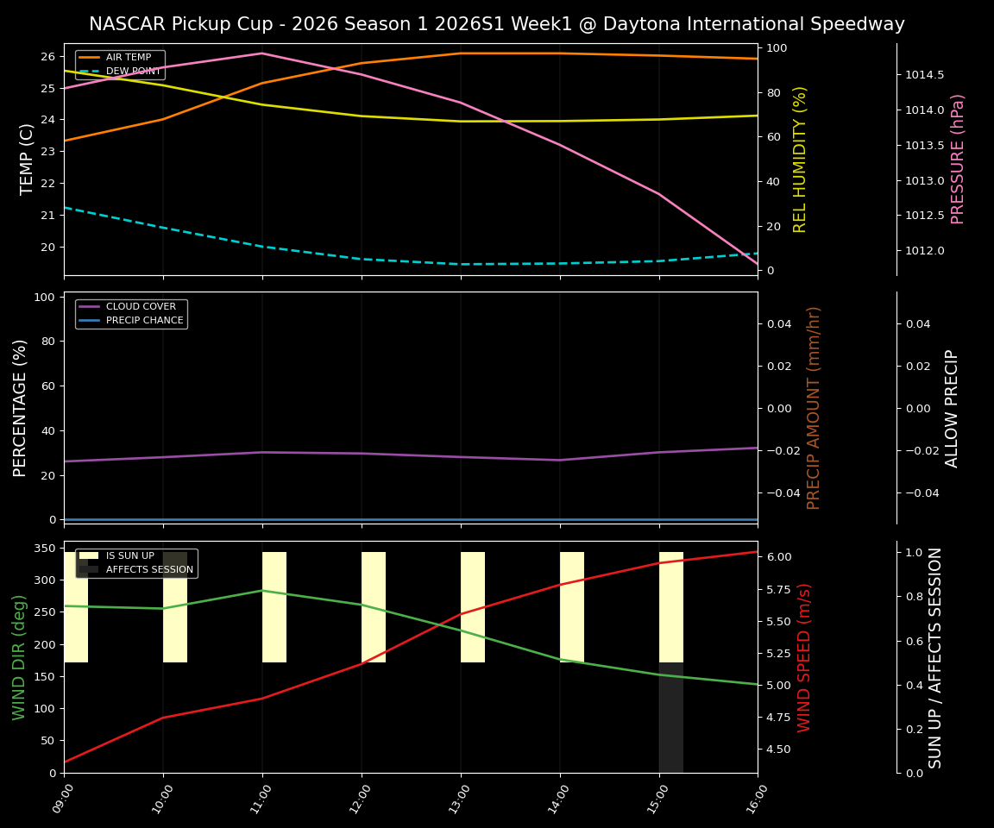Click the IS SUN UP legend swatch
This screenshot has width=994, height=828.
coord(87,555)
